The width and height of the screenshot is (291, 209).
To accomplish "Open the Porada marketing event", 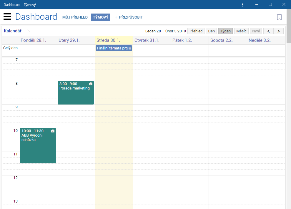I will coord(76,93).
